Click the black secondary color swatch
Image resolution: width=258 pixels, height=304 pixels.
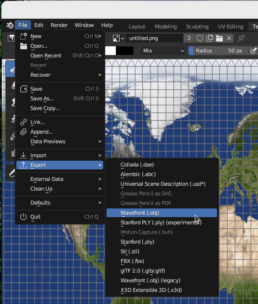click(125, 51)
